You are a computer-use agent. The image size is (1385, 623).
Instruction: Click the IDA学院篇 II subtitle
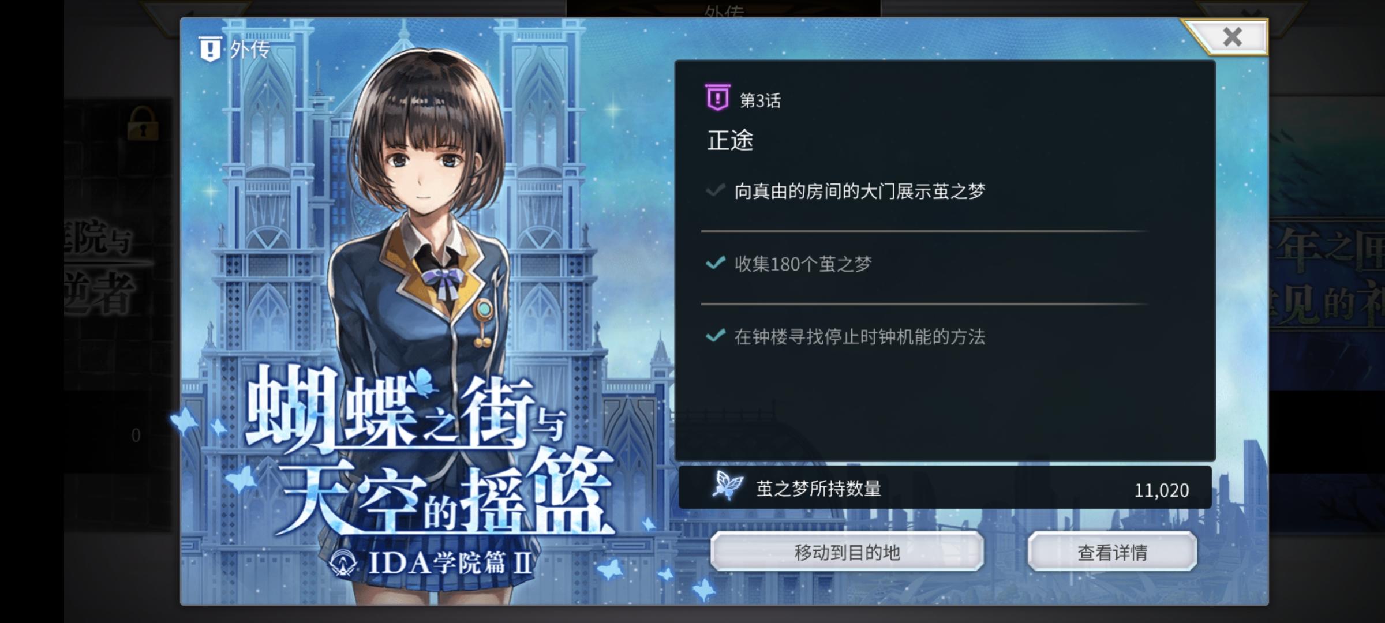[x=450, y=562]
